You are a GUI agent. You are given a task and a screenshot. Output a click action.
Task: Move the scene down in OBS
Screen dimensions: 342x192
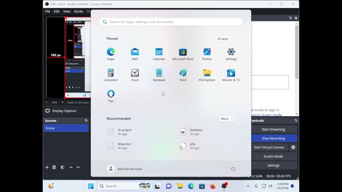coord(78,167)
